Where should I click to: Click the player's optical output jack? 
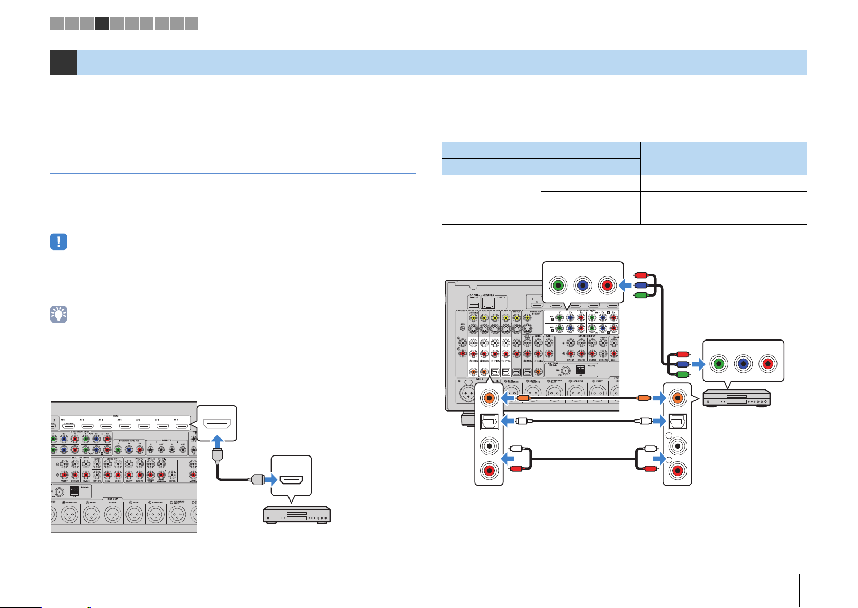[x=677, y=422]
